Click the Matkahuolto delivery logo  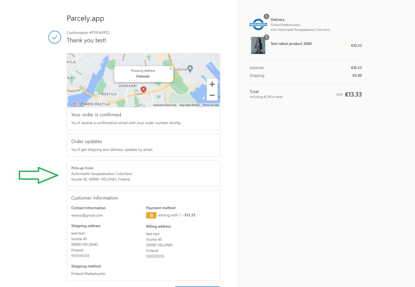258,25
